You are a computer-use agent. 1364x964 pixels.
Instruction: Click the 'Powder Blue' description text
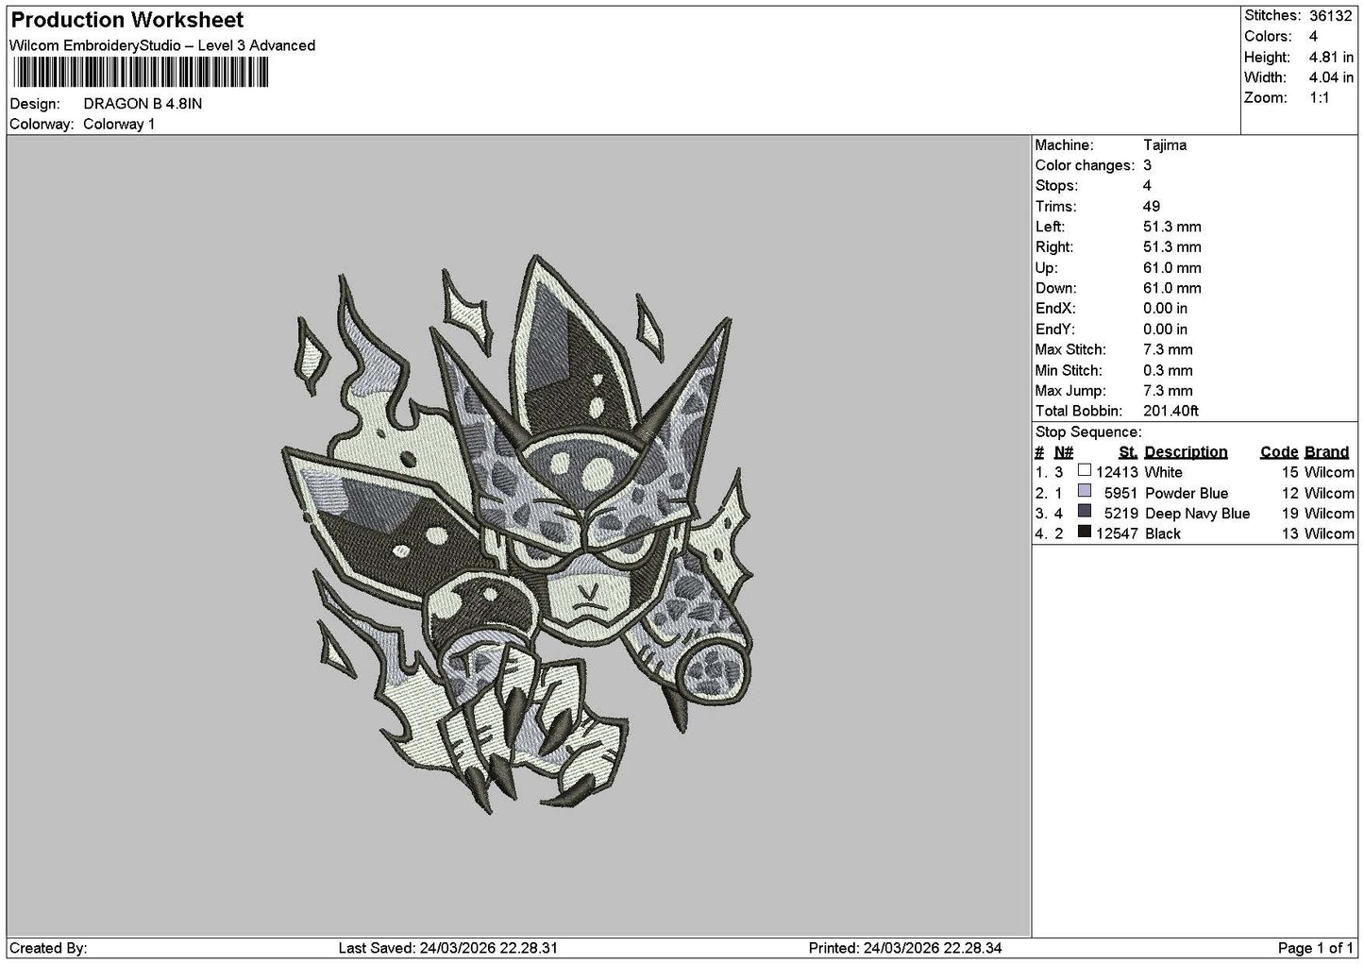pos(1187,493)
